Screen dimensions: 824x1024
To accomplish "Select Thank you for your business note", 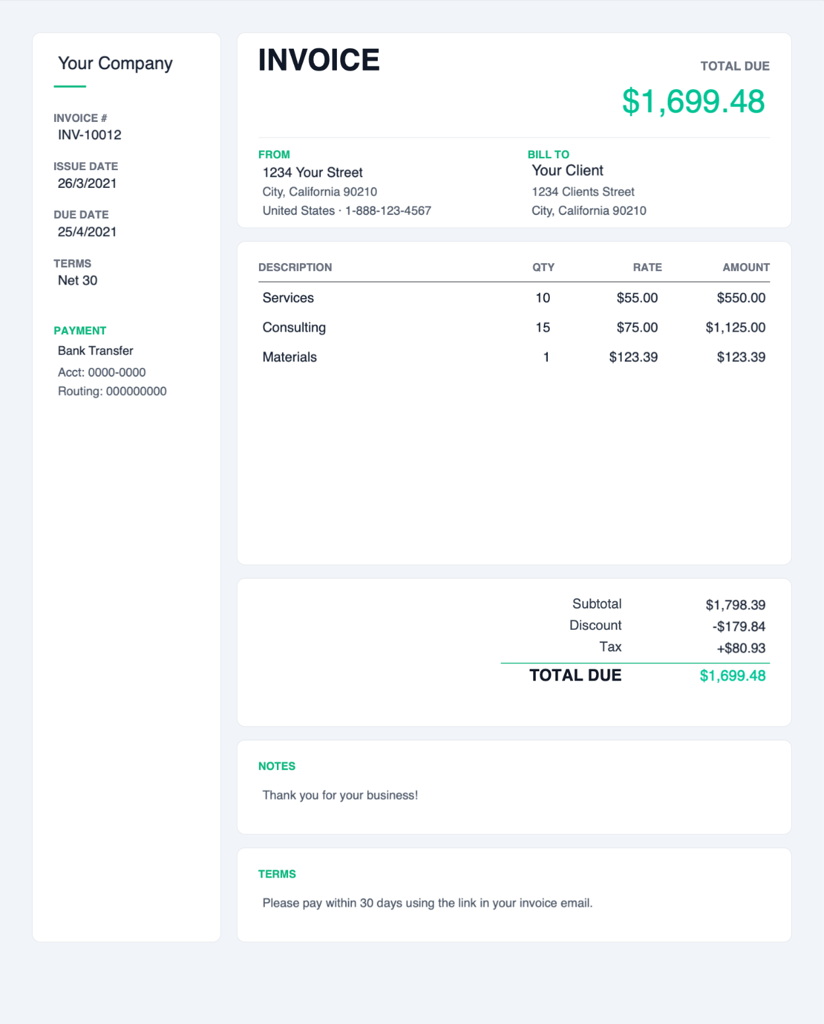I will tap(340, 795).
